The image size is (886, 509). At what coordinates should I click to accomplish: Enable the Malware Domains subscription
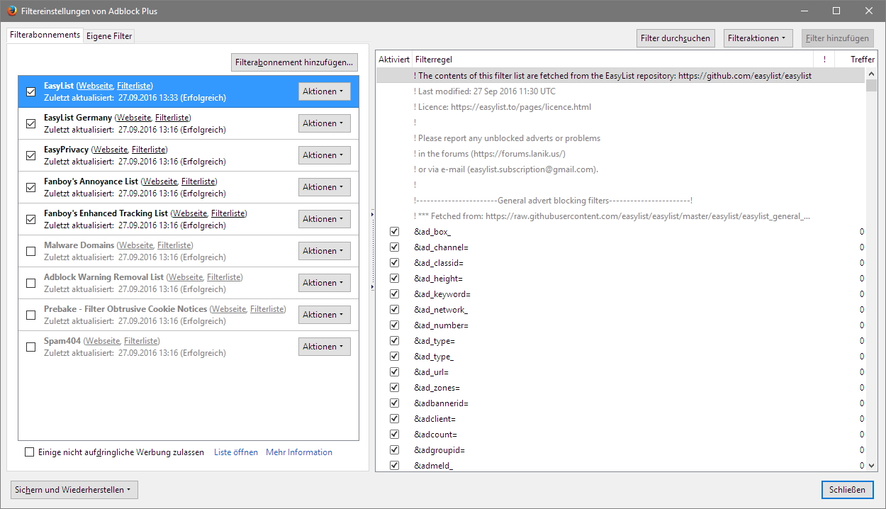(30, 251)
